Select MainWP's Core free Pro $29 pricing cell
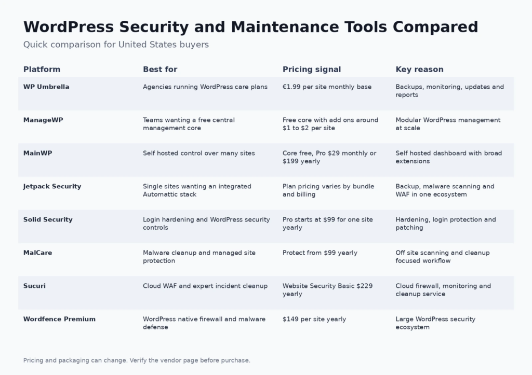The image size is (532, 375). pos(329,157)
